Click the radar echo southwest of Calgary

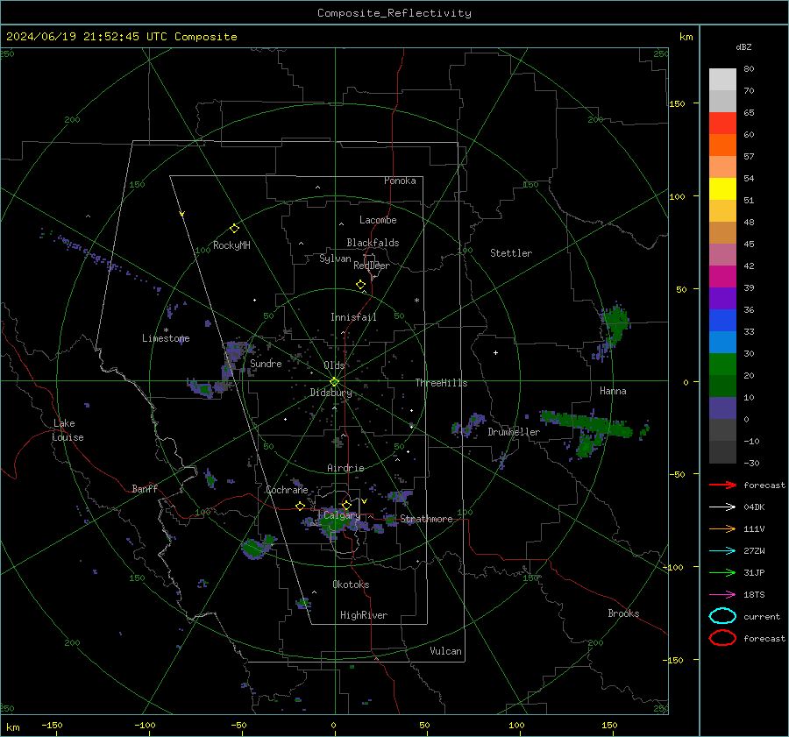coord(258,548)
